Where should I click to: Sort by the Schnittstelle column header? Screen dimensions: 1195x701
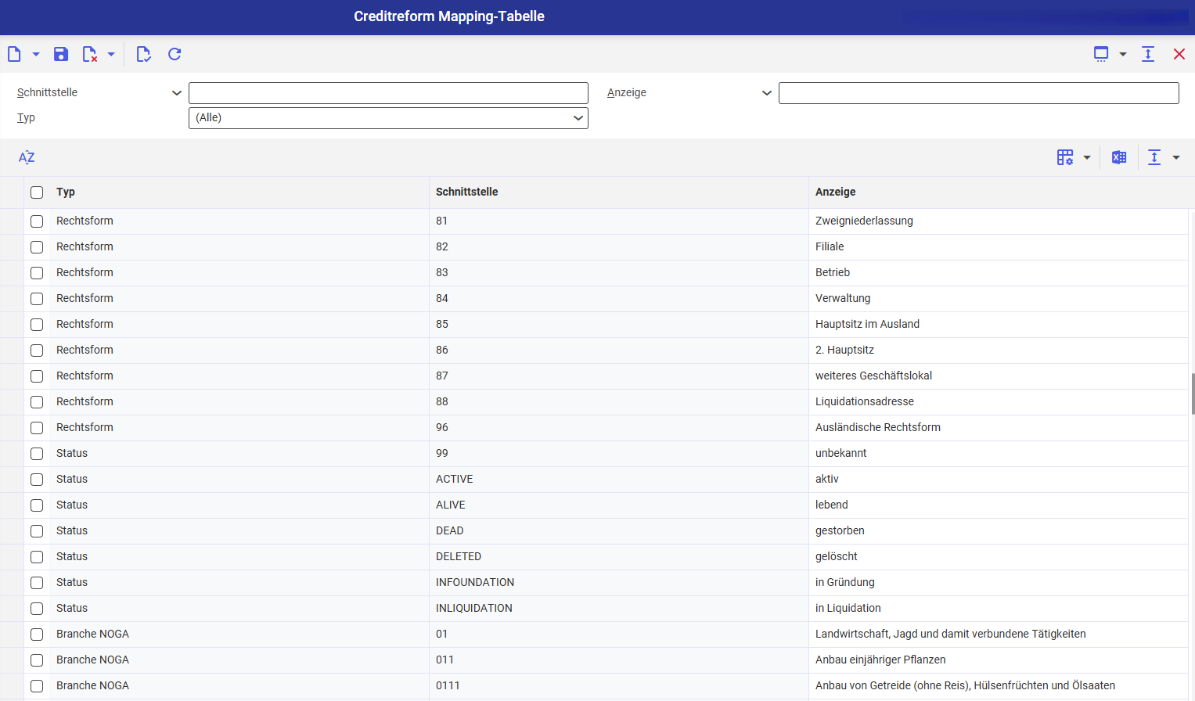[x=467, y=192]
